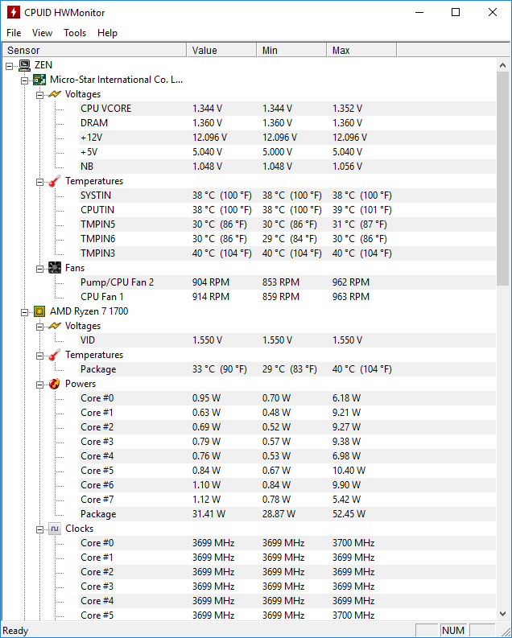512x638 pixels.
Task: Collapse the Ryzen Voltages group
Action: pos(39,327)
